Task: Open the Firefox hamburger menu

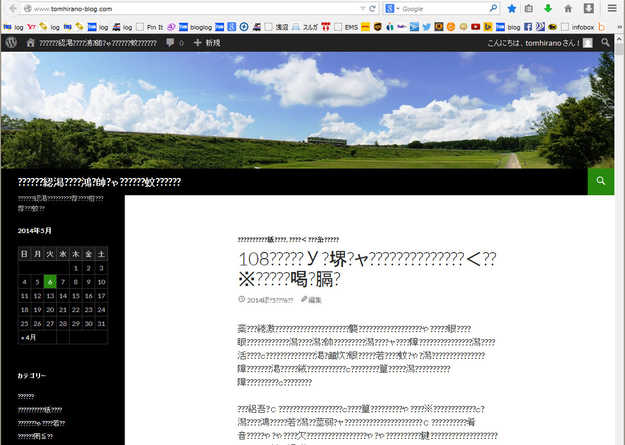Action: (x=612, y=8)
